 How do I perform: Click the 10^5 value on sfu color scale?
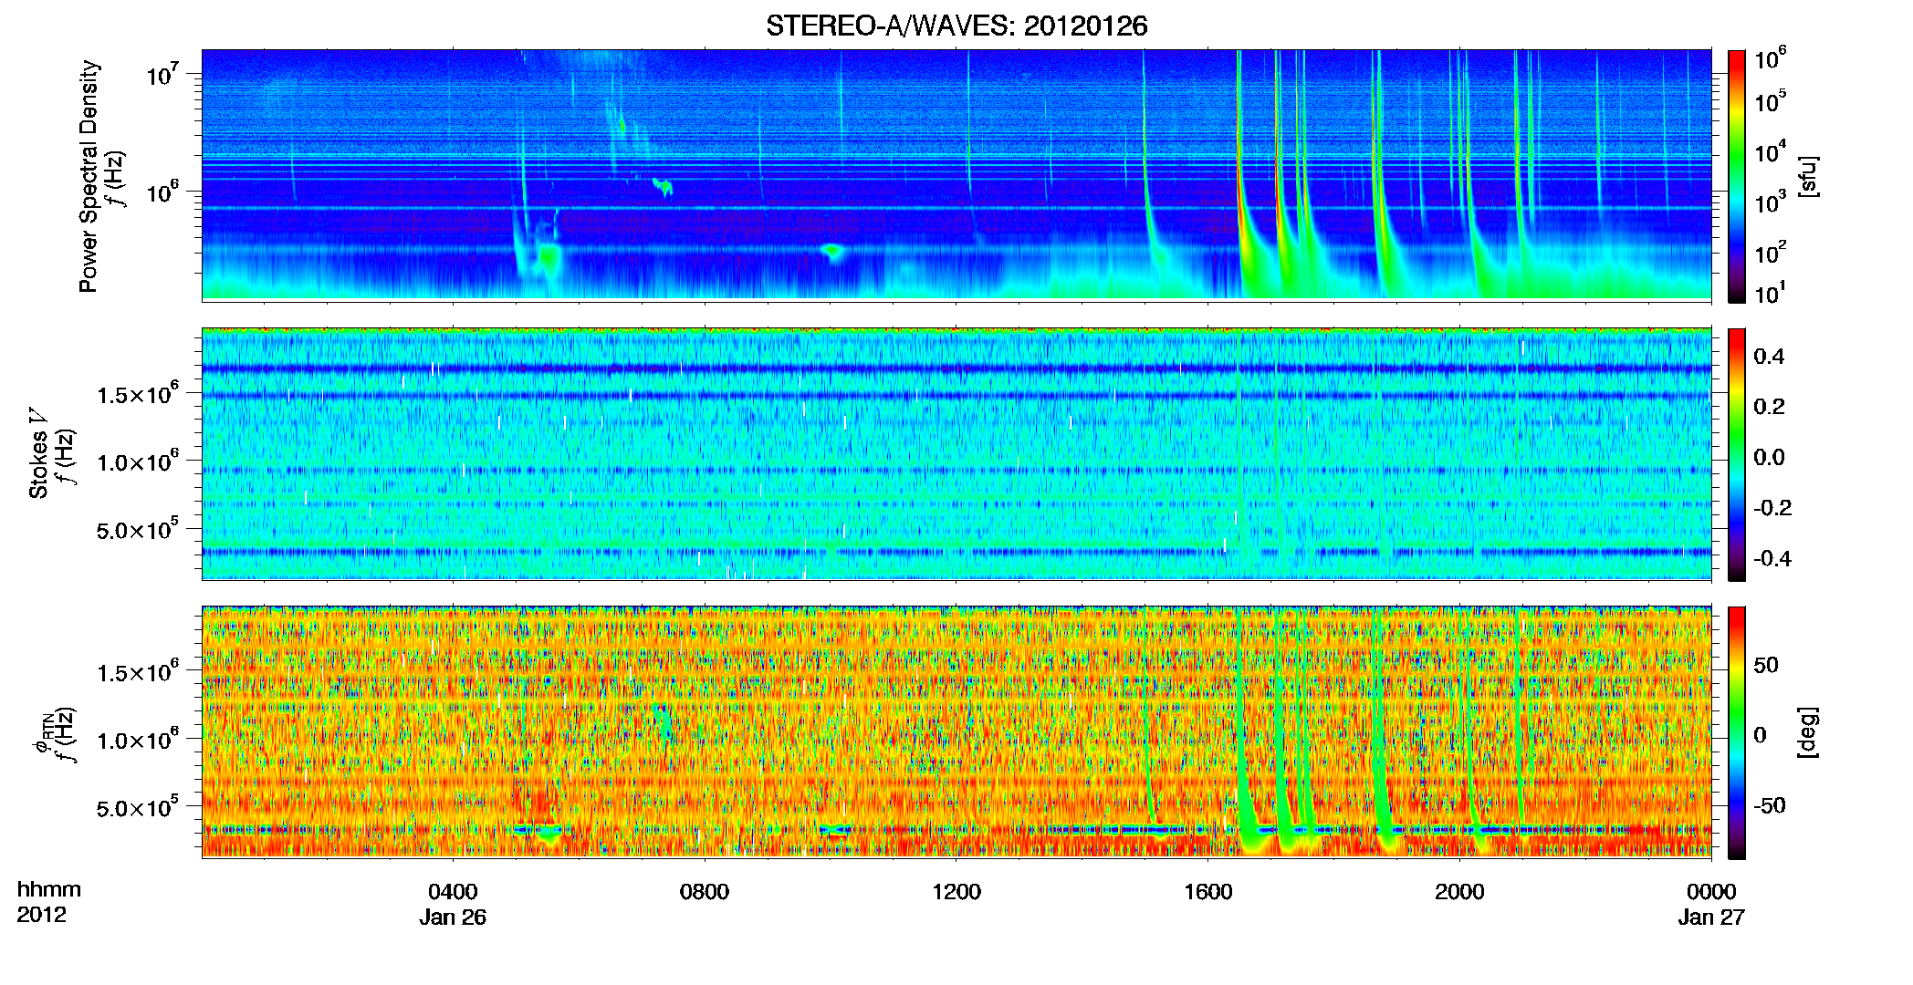tap(1771, 100)
